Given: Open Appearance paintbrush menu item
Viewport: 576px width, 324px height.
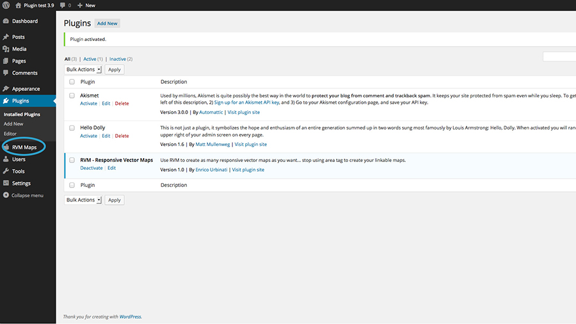Looking at the screenshot, I should (6, 89).
